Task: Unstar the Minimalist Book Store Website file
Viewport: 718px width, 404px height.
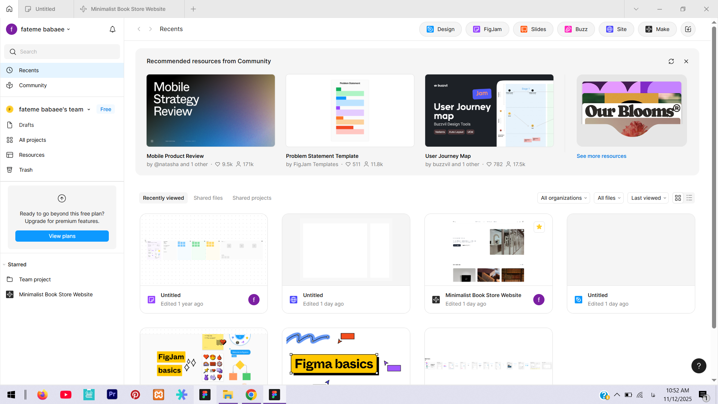Action: (539, 227)
